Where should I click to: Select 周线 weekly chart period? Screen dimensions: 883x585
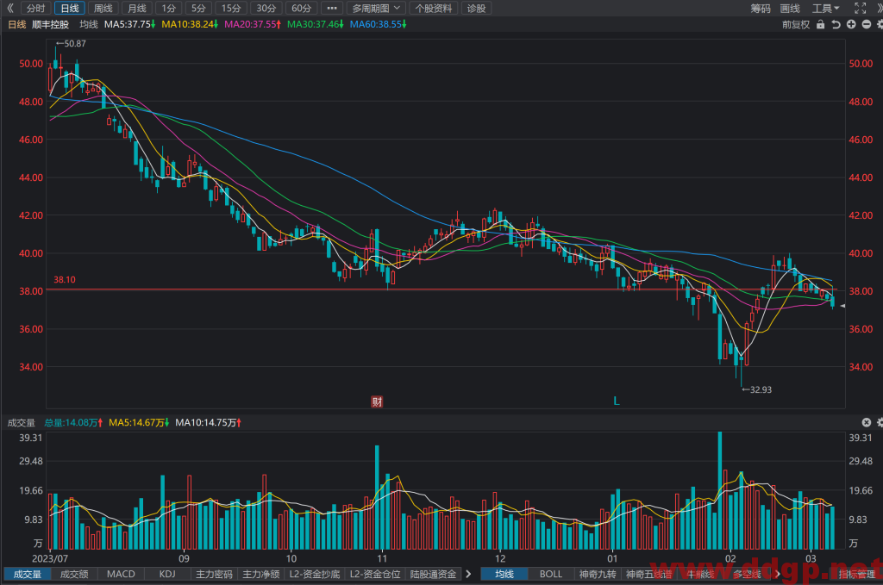coord(103,8)
